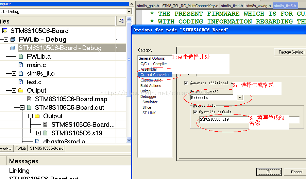Screen dimensions: 306x179
Task: Select the FWLib.a tree item
Action: (39, 57)
